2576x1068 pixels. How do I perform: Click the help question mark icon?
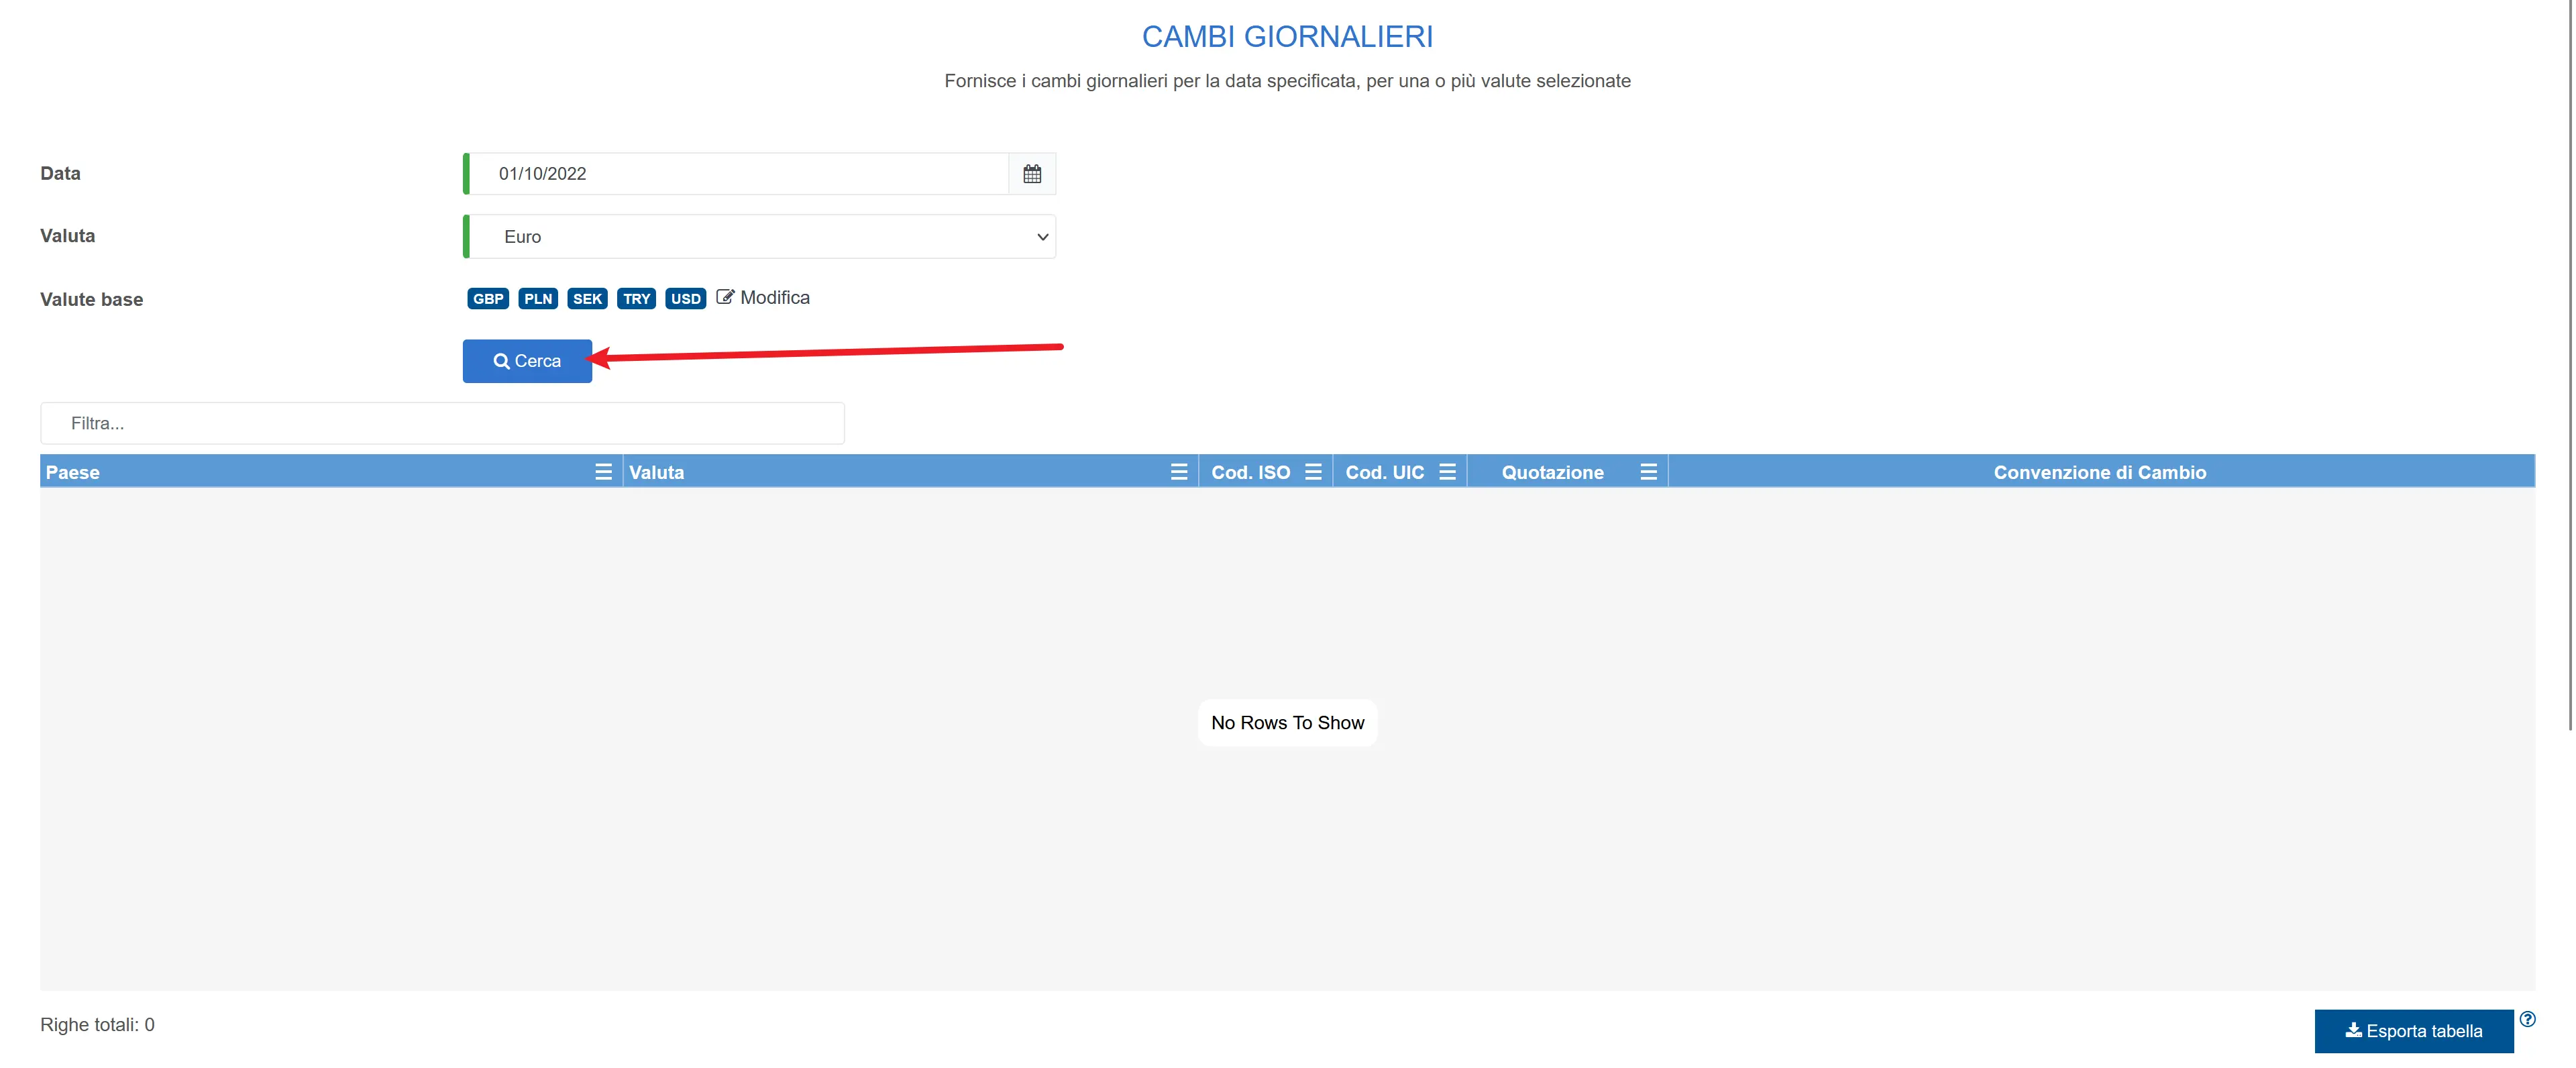click(x=2527, y=1019)
